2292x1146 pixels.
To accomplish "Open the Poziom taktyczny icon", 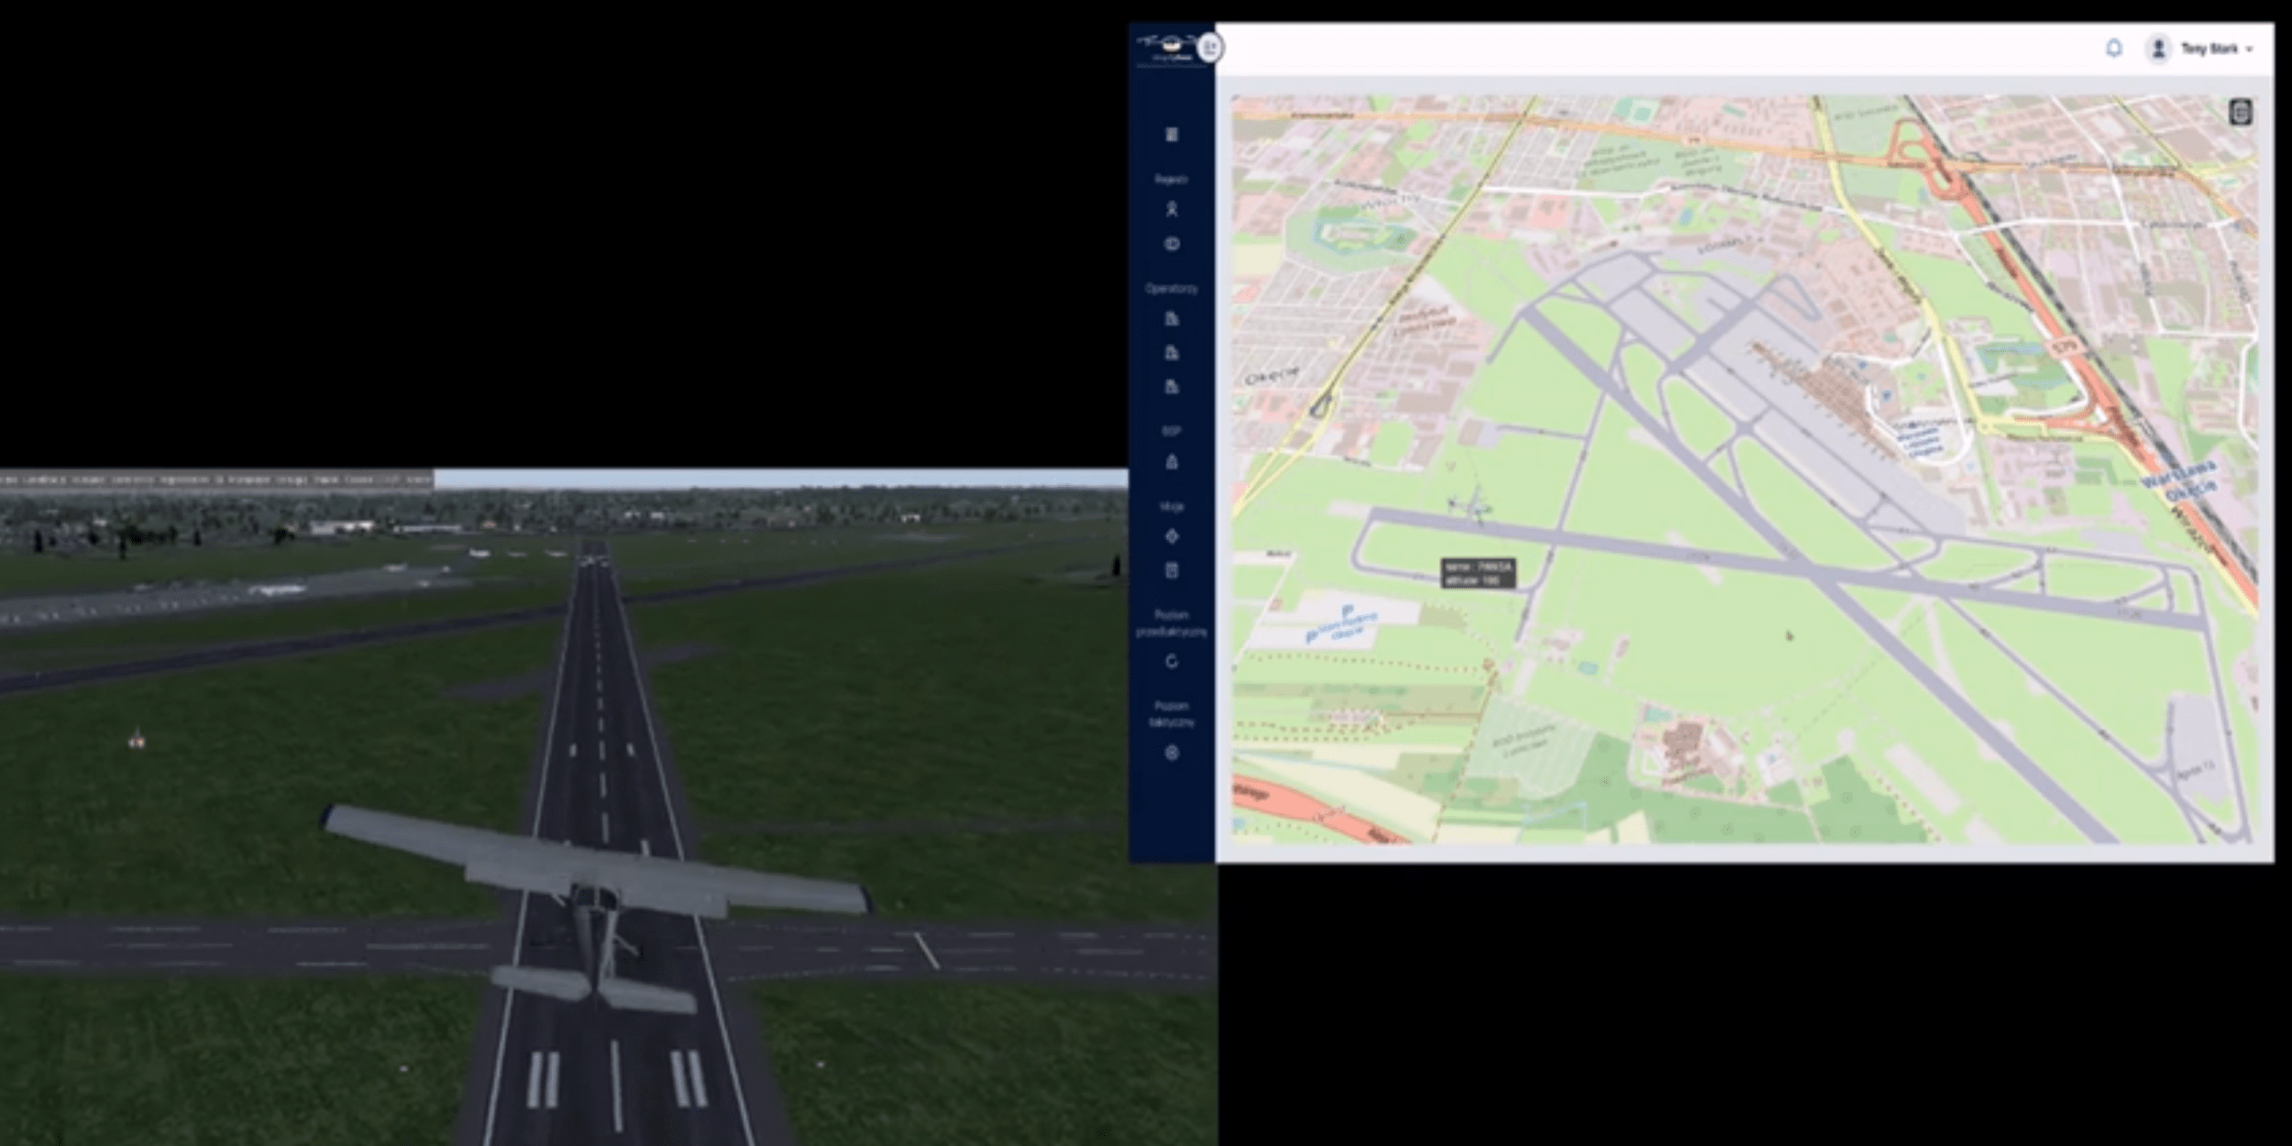I will pos(1172,754).
